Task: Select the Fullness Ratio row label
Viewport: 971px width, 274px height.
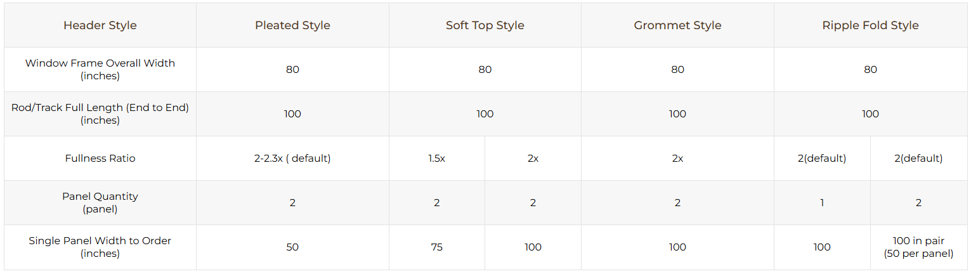Action: tap(100, 159)
